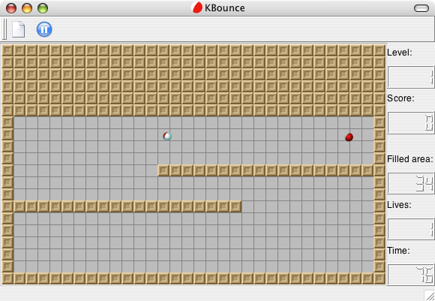This screenshot has width=435, height=301.
Task: Click the toolbar toggle pill button
Action: (x=421, y=8)
